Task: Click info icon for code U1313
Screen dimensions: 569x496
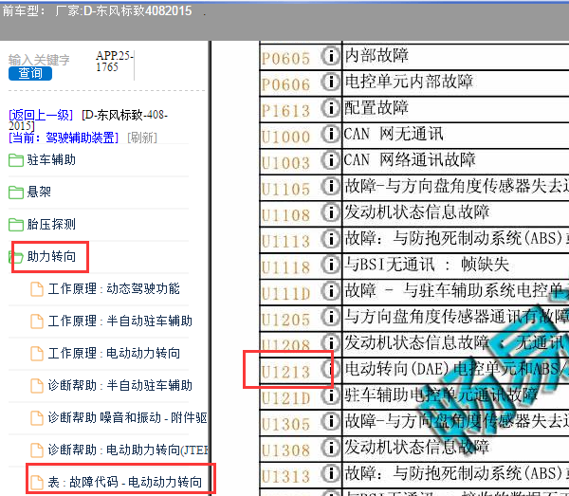Action: pos(330,473)
